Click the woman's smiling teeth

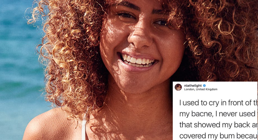click(138, 61)
